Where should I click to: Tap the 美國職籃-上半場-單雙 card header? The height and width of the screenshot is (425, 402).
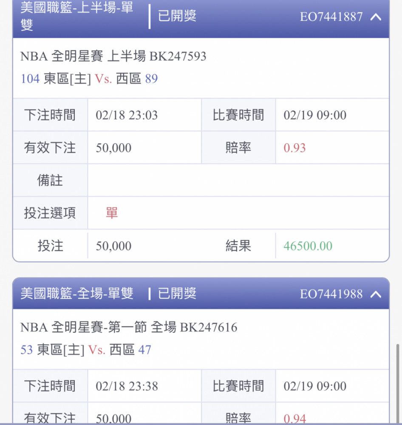click(x=201, y=18)
